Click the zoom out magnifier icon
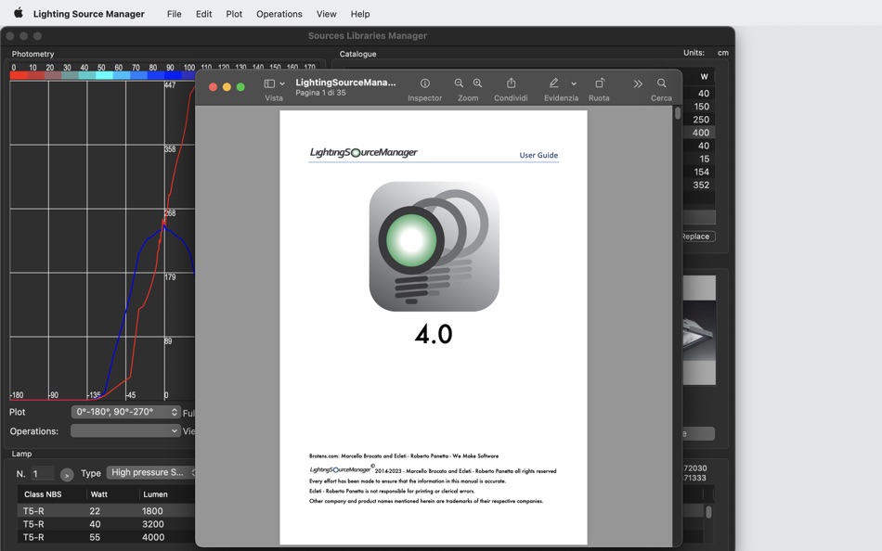 (459, 83)
